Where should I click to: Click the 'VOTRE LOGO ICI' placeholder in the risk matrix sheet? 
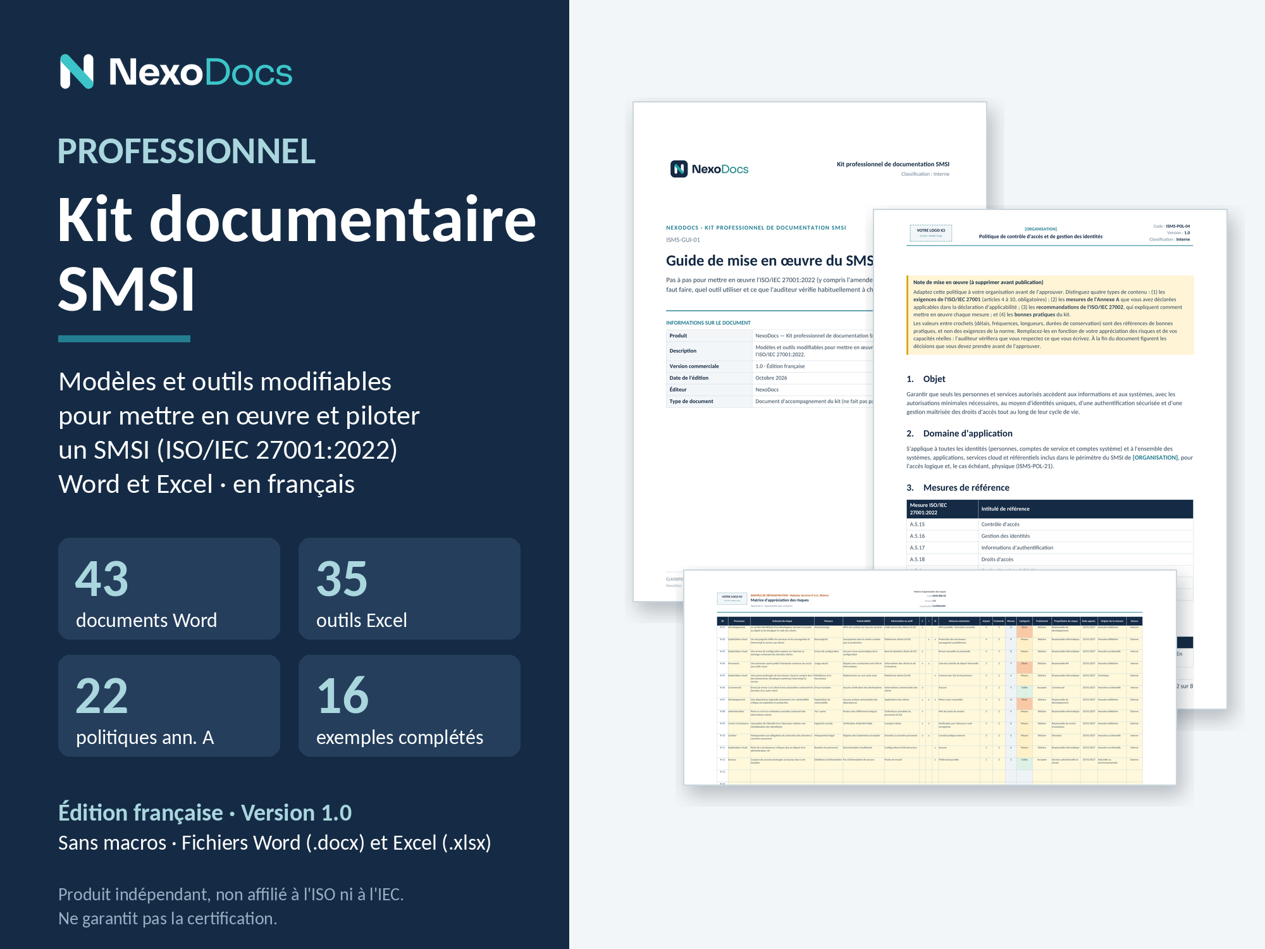click(732, 599)
